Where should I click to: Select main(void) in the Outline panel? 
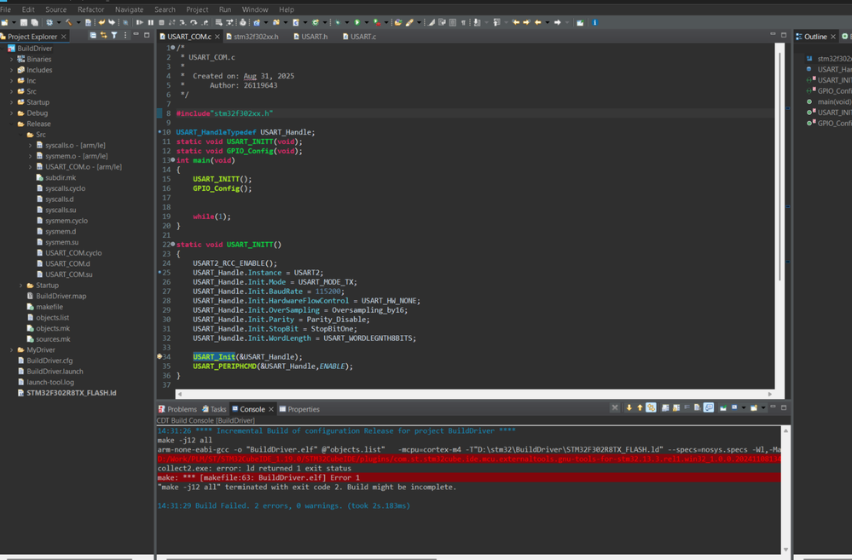coord(833,101)
